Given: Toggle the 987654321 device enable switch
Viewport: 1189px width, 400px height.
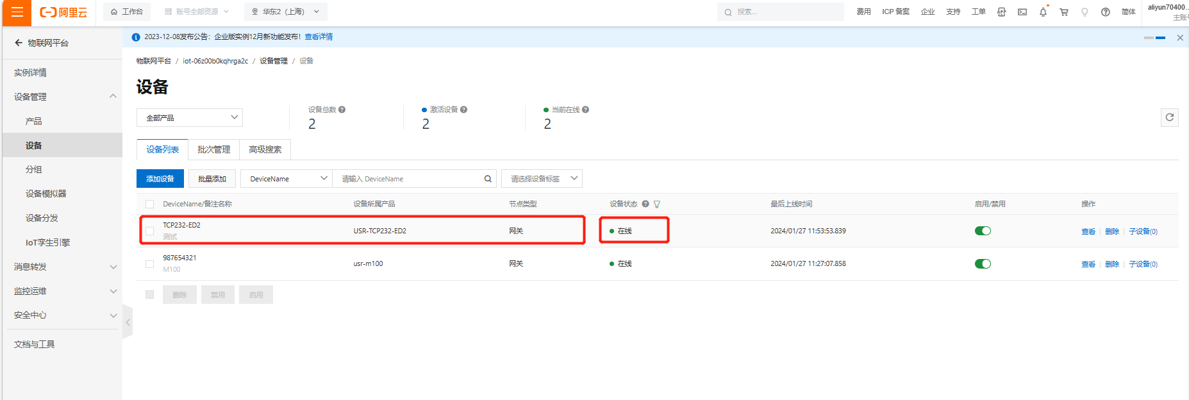Looking at the screenshot, I should click(x=983, y=263).
